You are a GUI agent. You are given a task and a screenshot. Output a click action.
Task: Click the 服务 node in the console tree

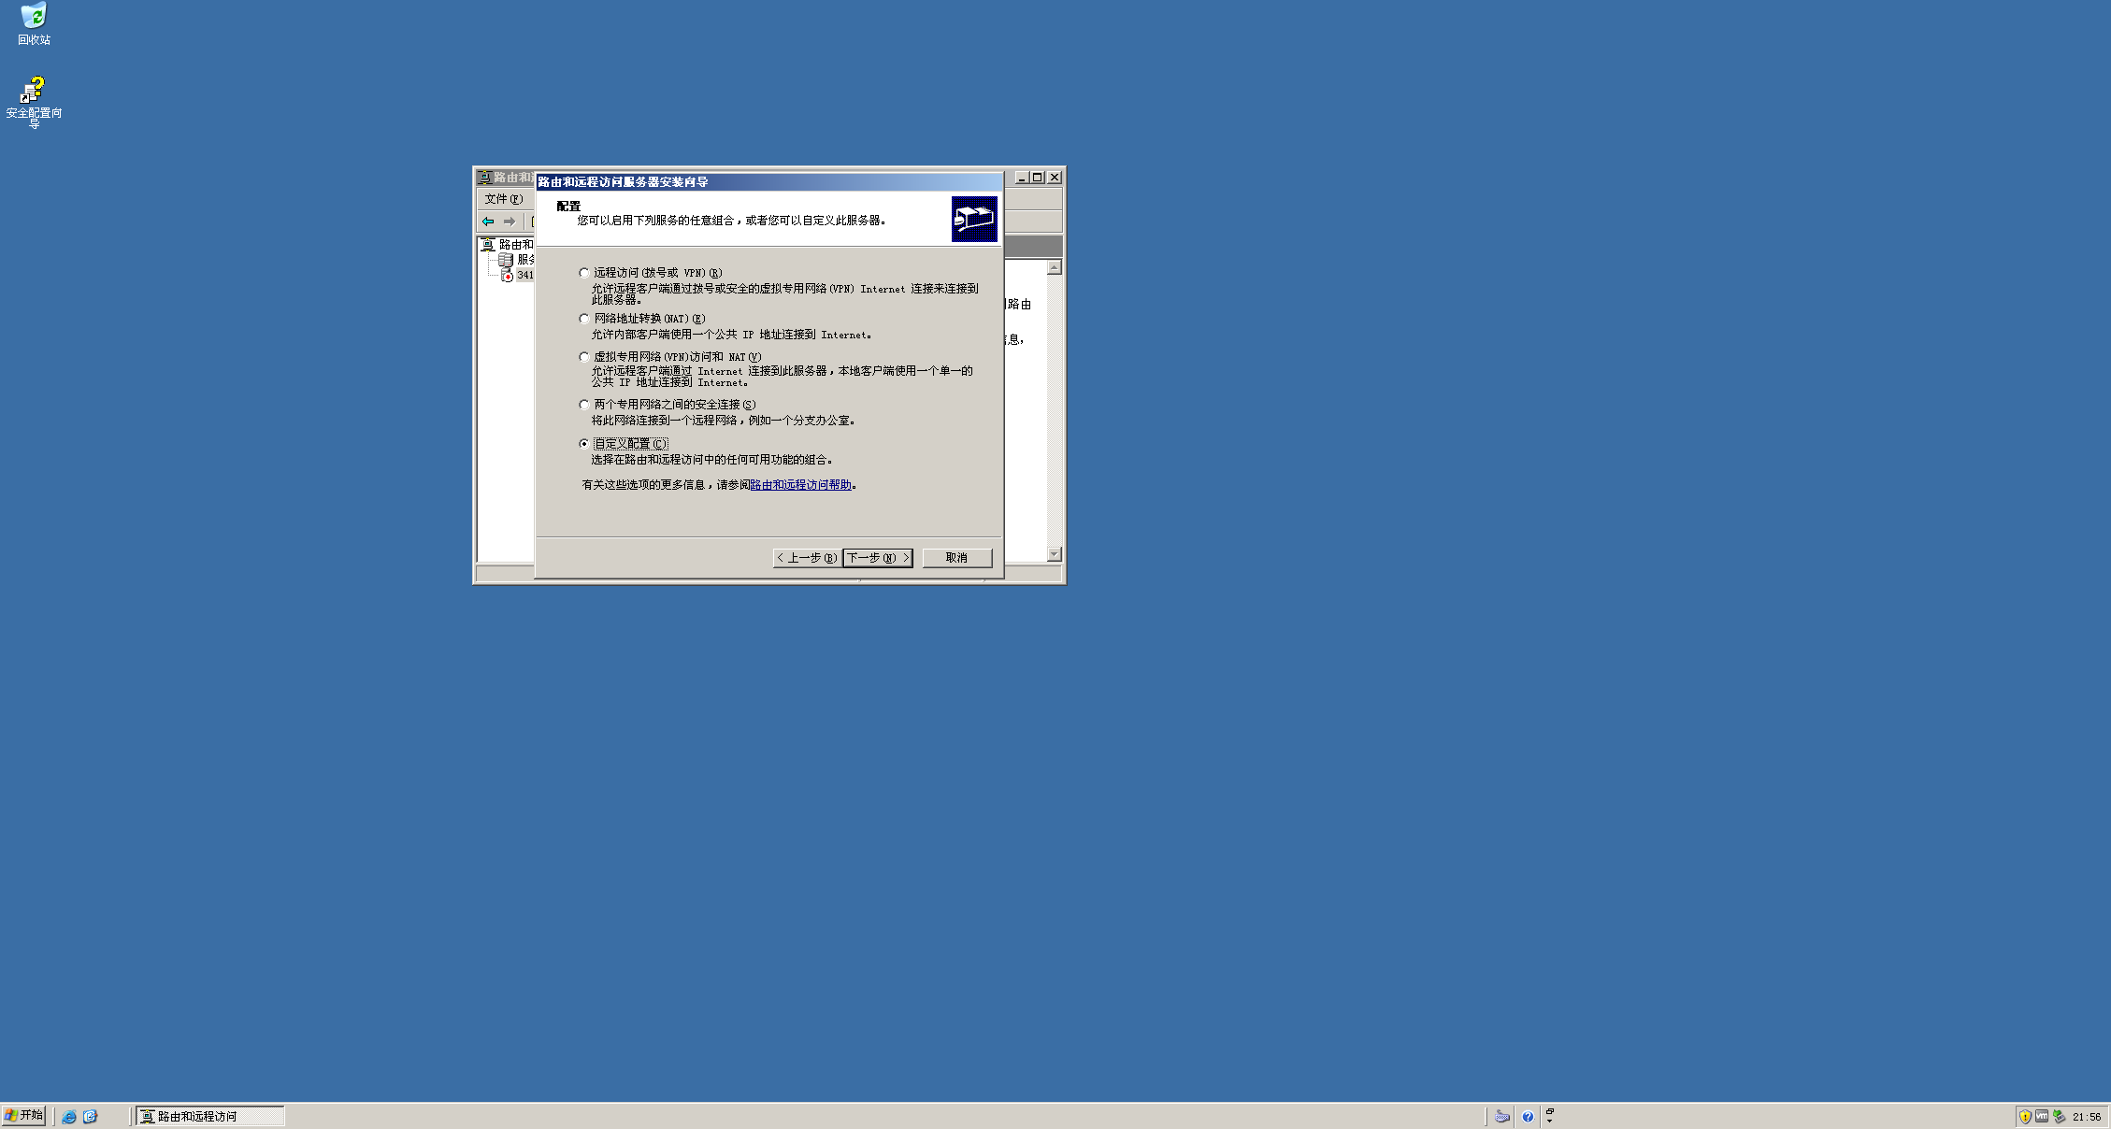524,260
